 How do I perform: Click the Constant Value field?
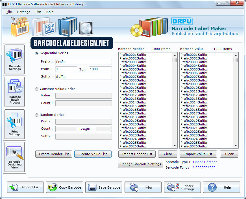pos(84,96)
